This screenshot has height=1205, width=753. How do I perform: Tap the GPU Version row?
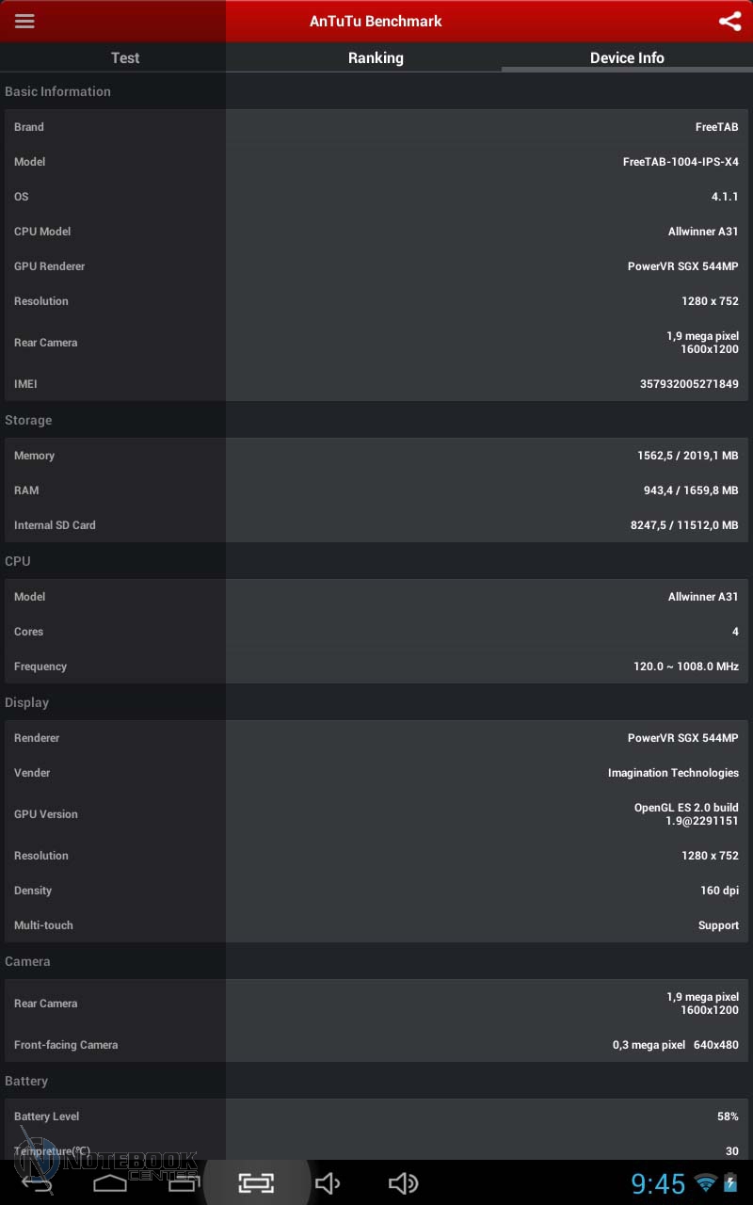376,814
